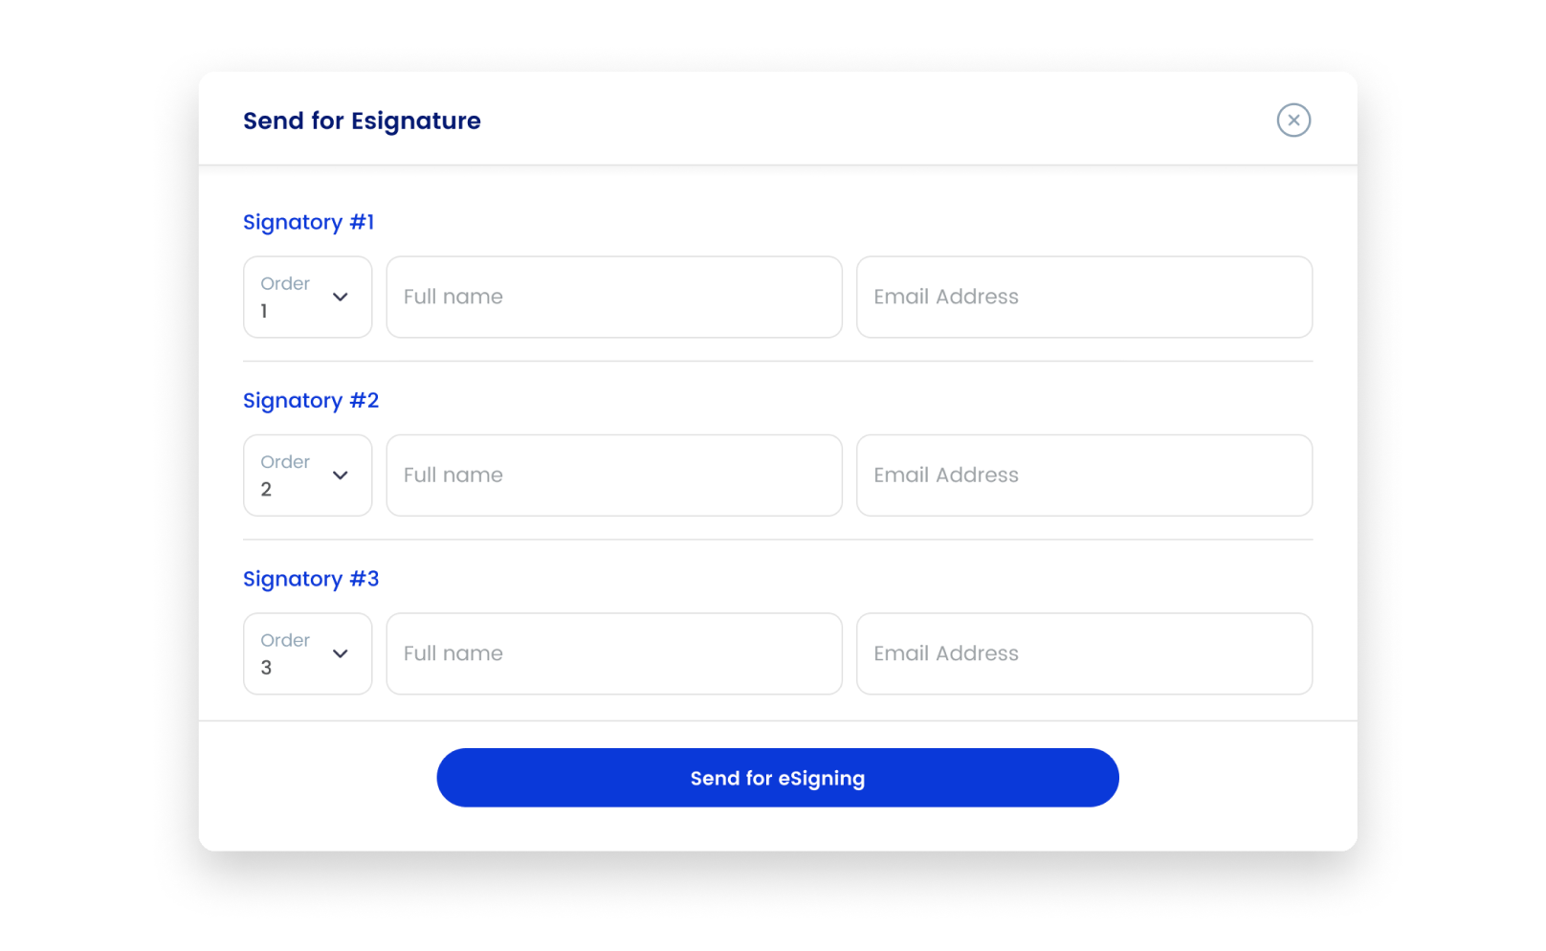Click the Send for eSigning button
Viewport: 1546px width, 951px height.
tap(777, 778)
